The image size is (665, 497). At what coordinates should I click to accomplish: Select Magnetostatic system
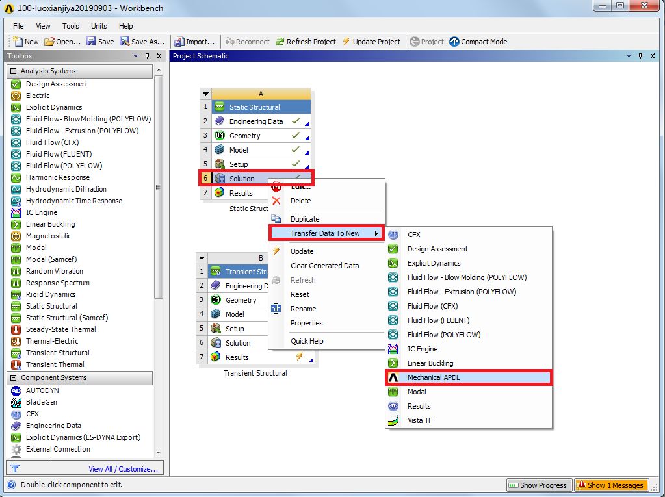pyautogui.click(x=48, y=236)
